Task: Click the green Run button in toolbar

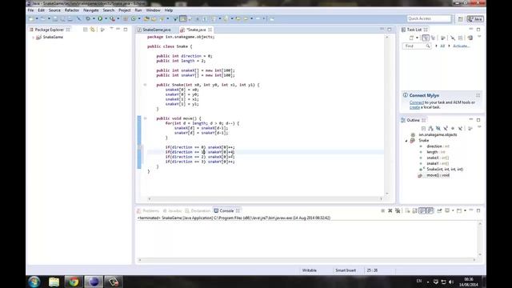Action: (x=100, y=19)
